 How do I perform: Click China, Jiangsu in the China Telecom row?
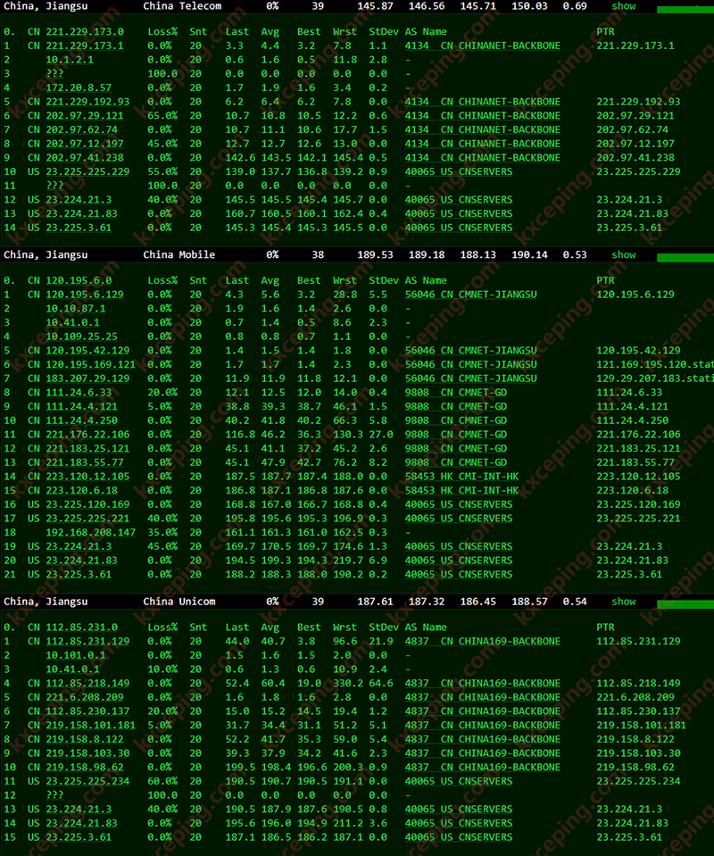[x=46, y=6]
